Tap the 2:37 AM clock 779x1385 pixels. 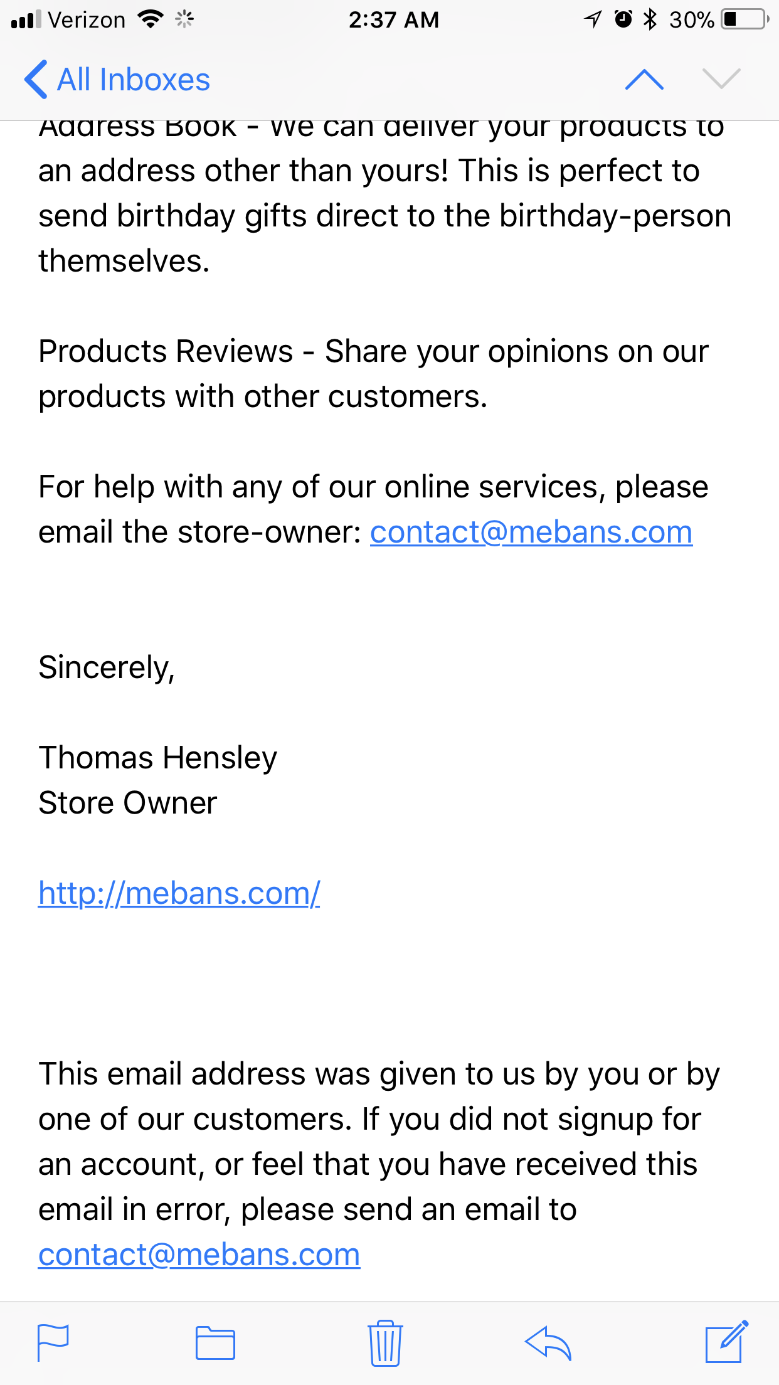click(394, 19)
